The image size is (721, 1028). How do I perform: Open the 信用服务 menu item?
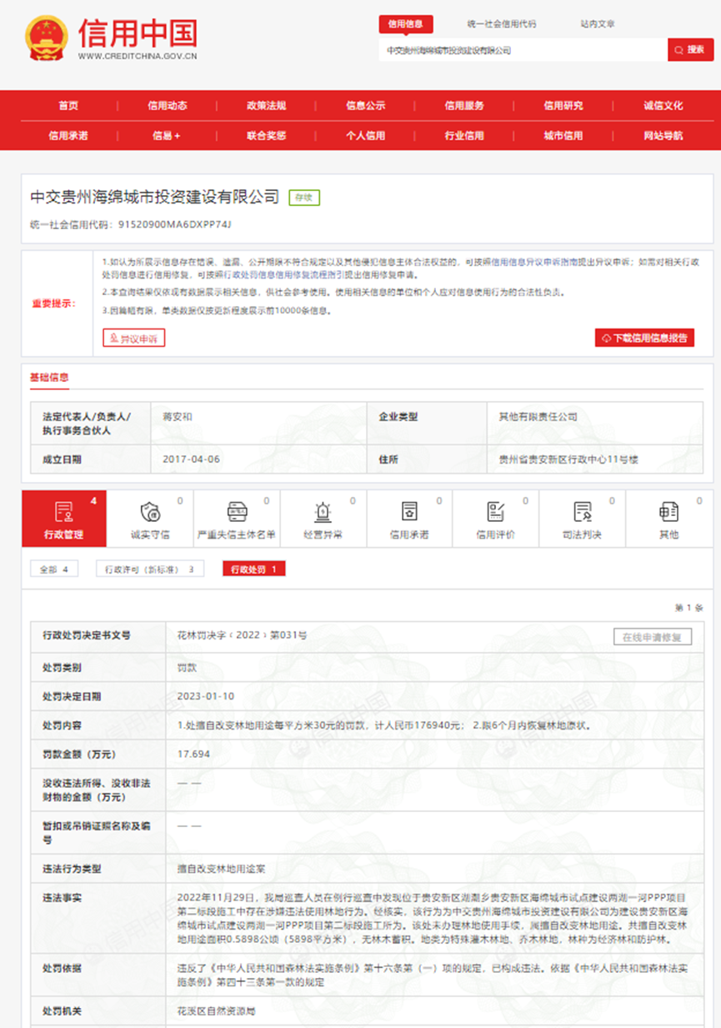[x=464, y=106]
